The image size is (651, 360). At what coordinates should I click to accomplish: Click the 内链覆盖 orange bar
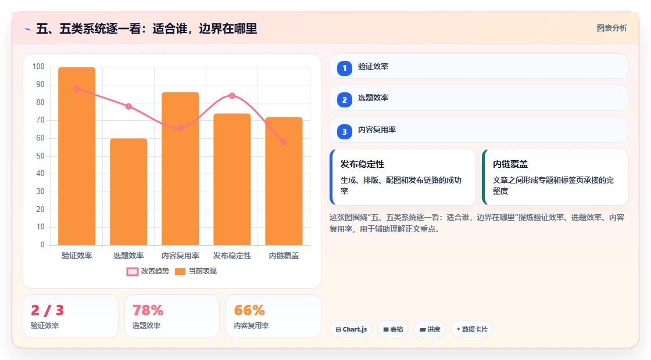tap(284, 181)
